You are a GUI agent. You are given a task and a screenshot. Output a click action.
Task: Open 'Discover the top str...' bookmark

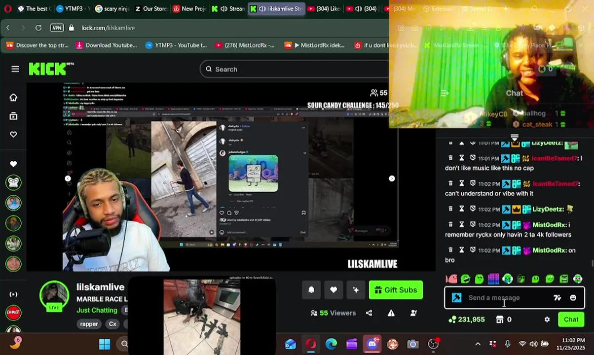tap(37, 45)
